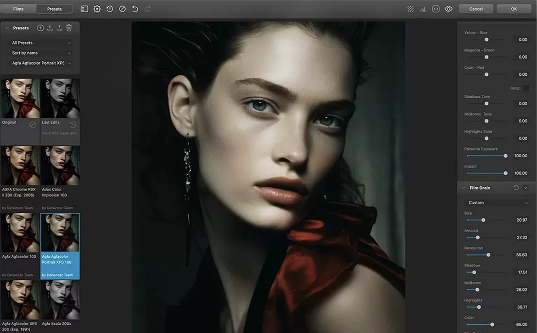
Task: Open the All Presets dropdown
Action: click(x=40, y=42)
